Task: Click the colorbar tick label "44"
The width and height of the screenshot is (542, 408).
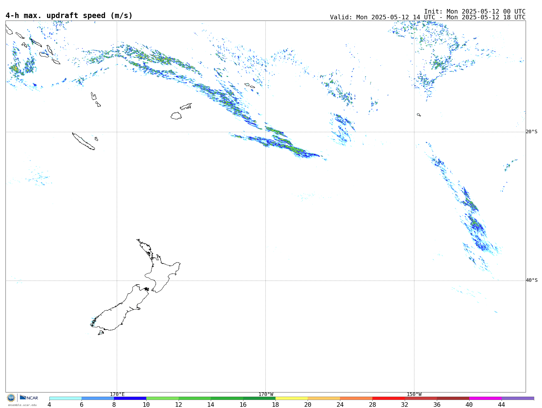Action: (502, 404)
